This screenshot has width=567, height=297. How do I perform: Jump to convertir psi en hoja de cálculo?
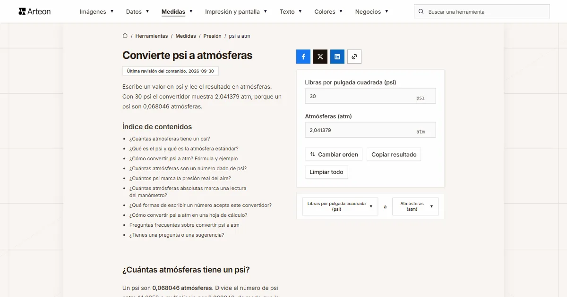coord(189,215)
